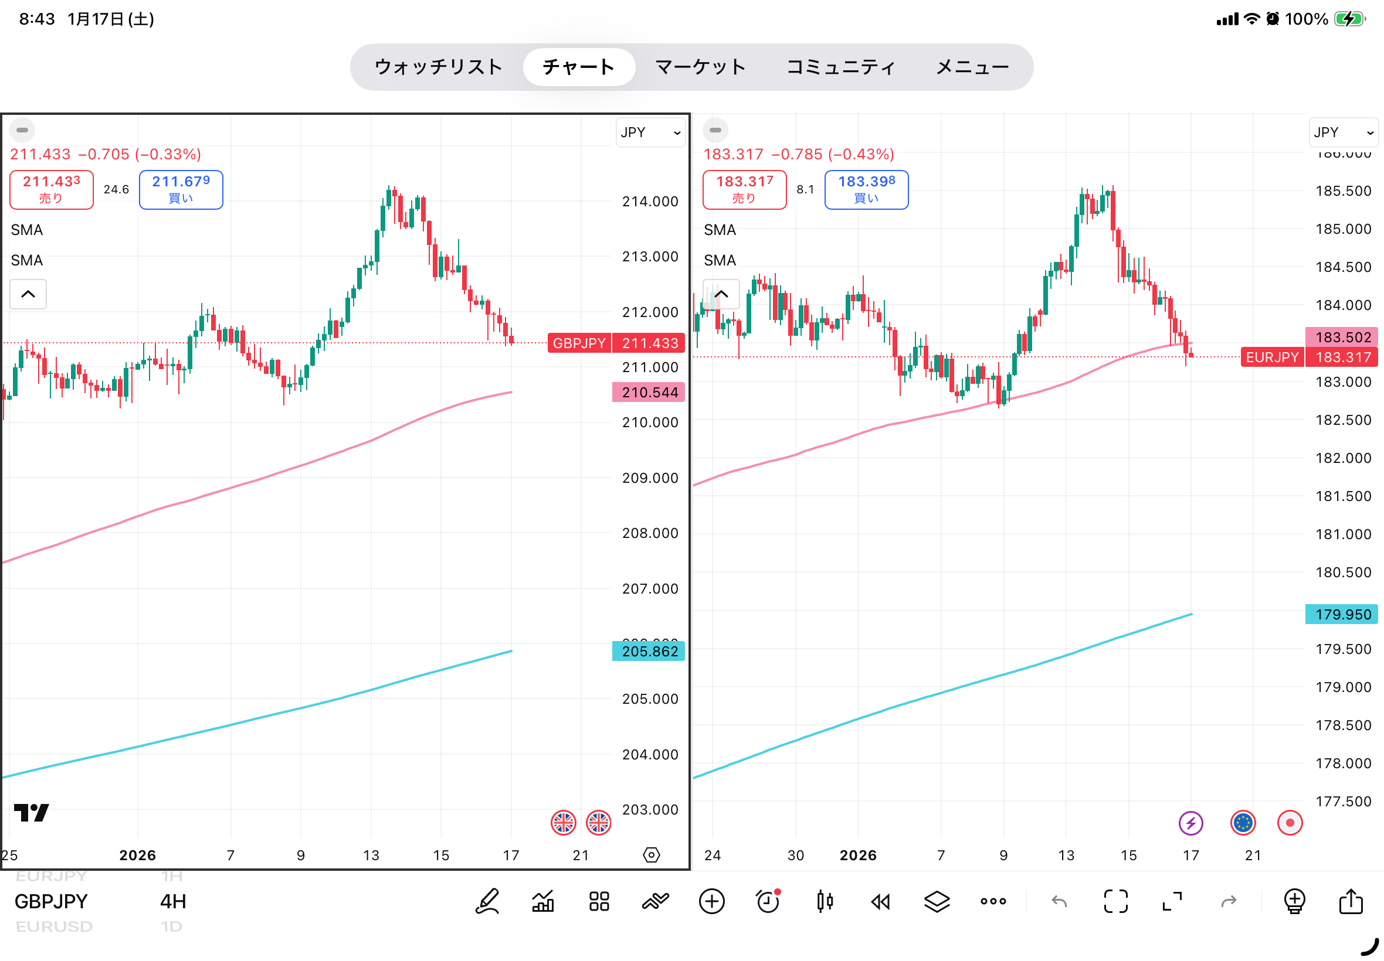The height and width of the screenshot is (961, 1384).
Task: Toggle fullscreen expand arrows icon
Action: pos(1172,901)
